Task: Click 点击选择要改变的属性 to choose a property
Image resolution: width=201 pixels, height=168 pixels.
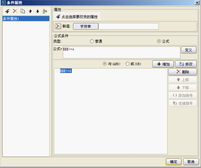Action: pos(77,17)
